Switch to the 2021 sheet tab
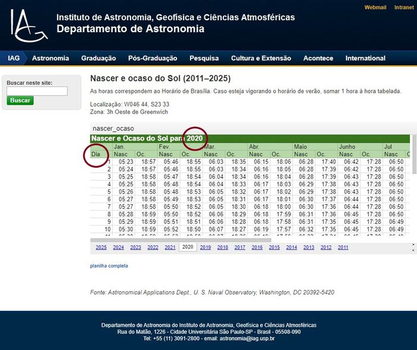Viewport: 417px width, 350px height. click(170, 248)
